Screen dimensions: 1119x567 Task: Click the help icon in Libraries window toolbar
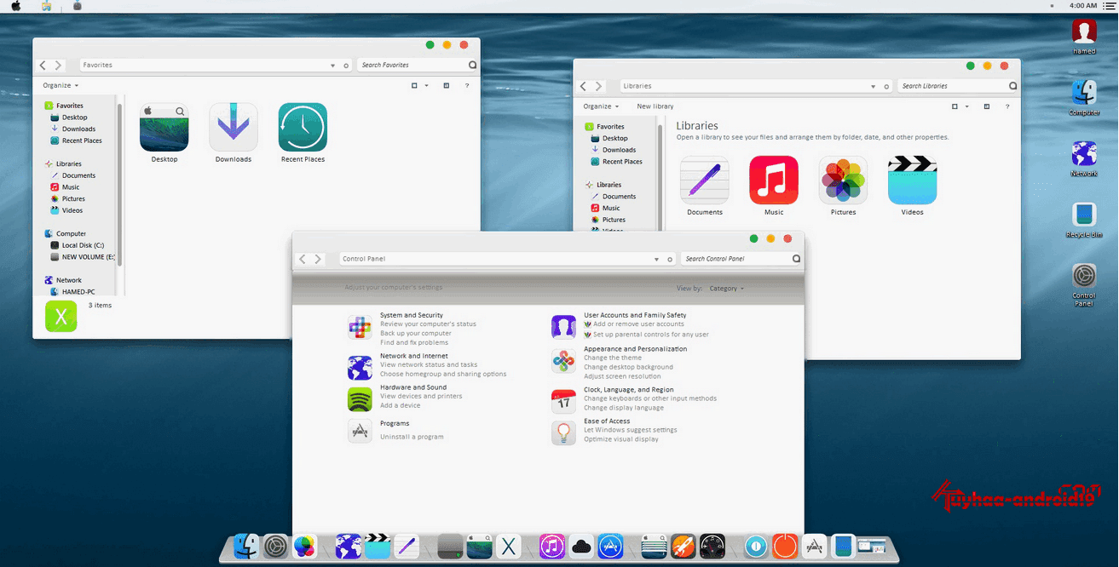tap(1007, 106)
